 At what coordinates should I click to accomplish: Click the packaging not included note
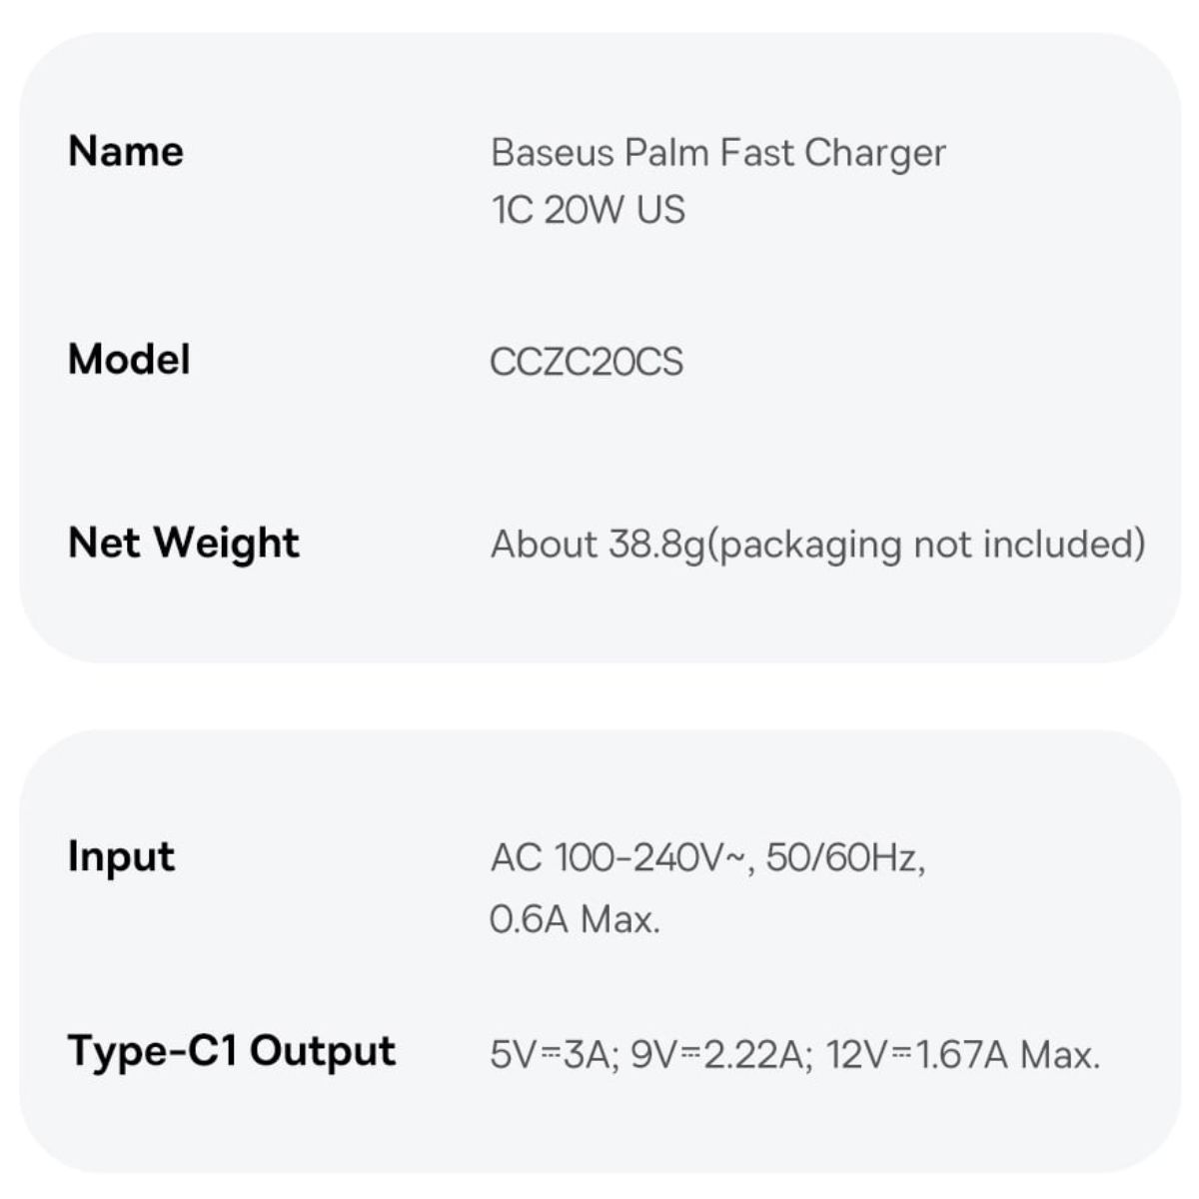pyautogui.click(x=926, y=545)
